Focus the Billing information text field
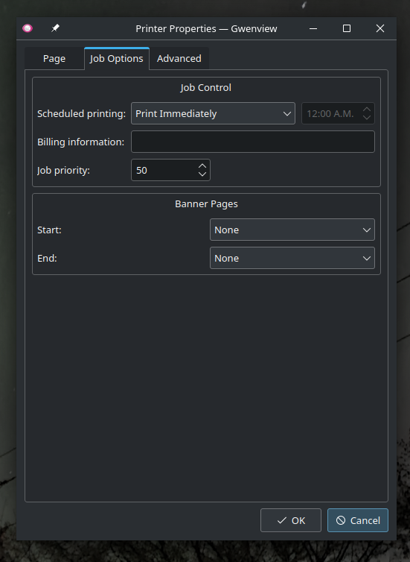The image size is (410, 562). tap(253, 142)
